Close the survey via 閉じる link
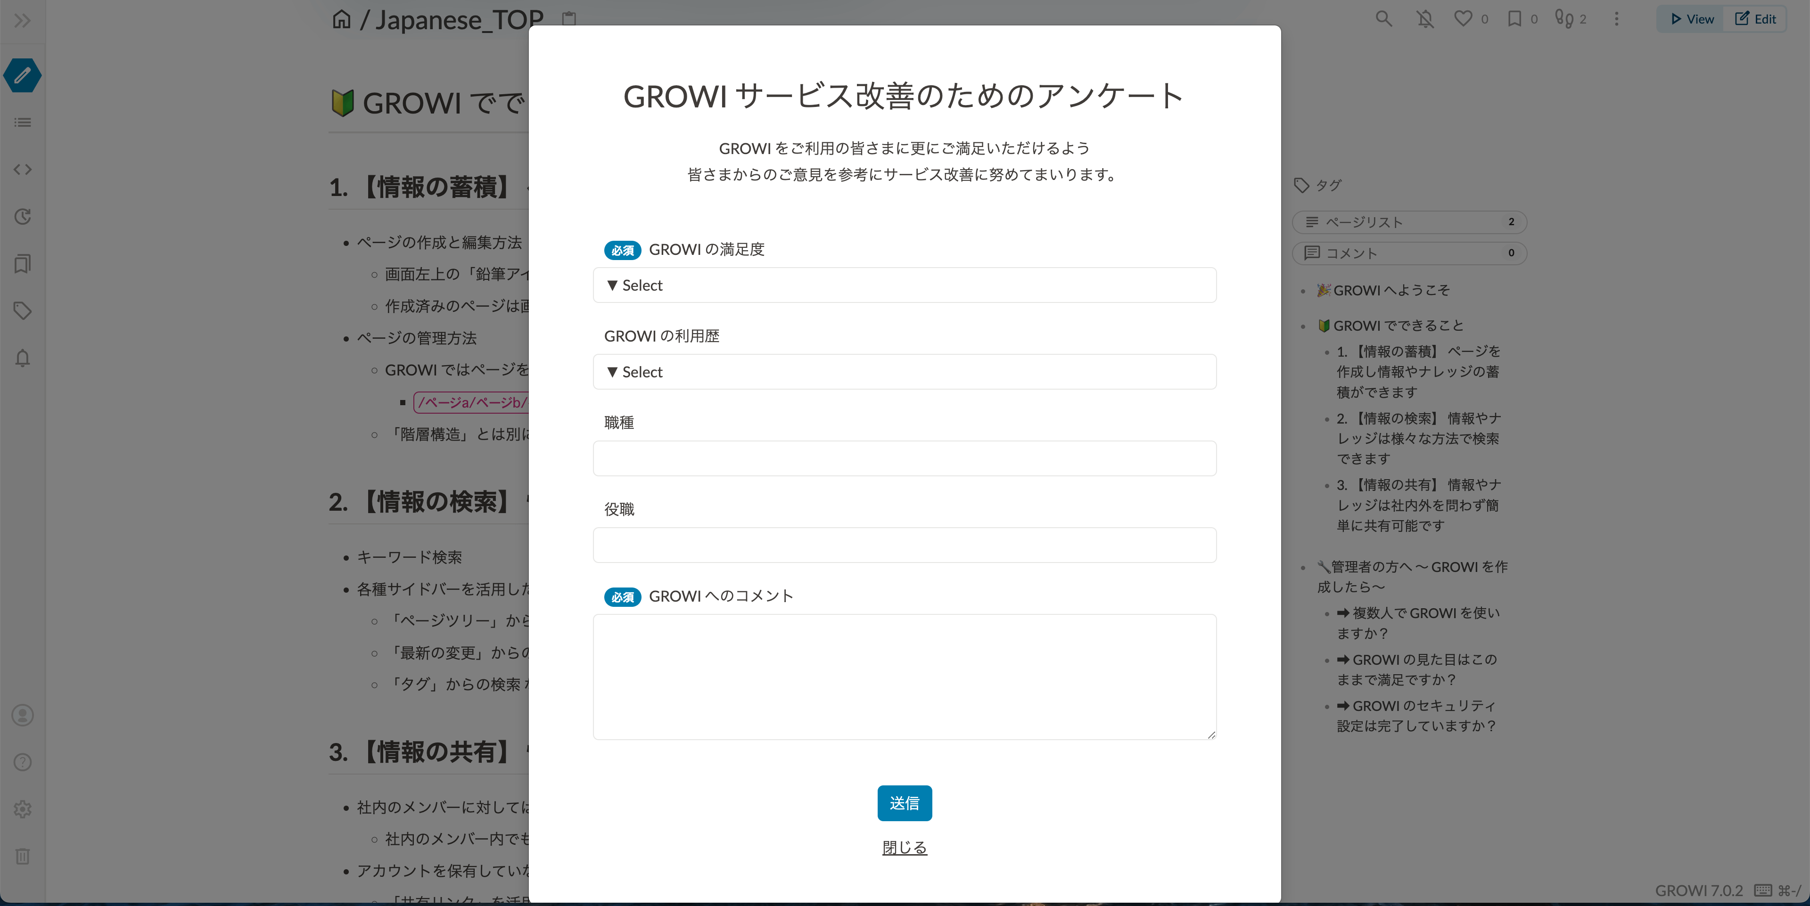This screenshot has height=906, width=1810. [905, 848]
